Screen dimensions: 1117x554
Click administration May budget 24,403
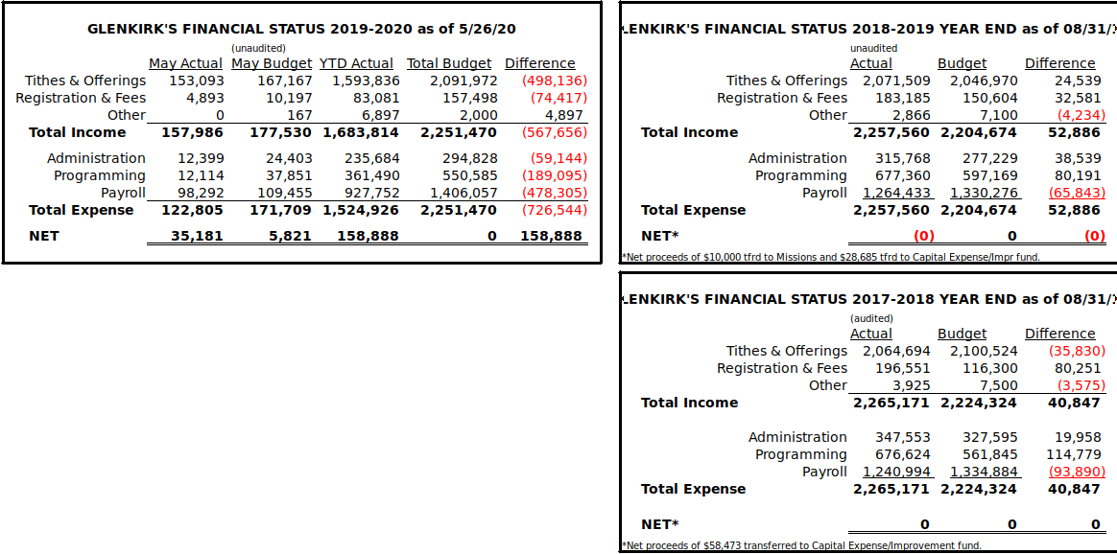(x=289, y=158)
